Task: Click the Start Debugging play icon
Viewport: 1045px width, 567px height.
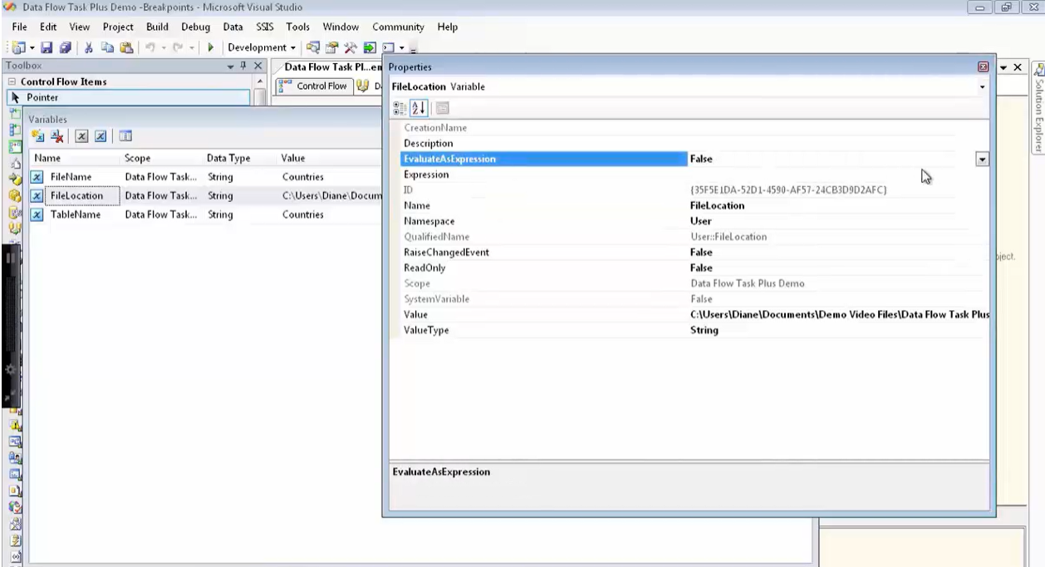Action: click(x=209, y=47)
